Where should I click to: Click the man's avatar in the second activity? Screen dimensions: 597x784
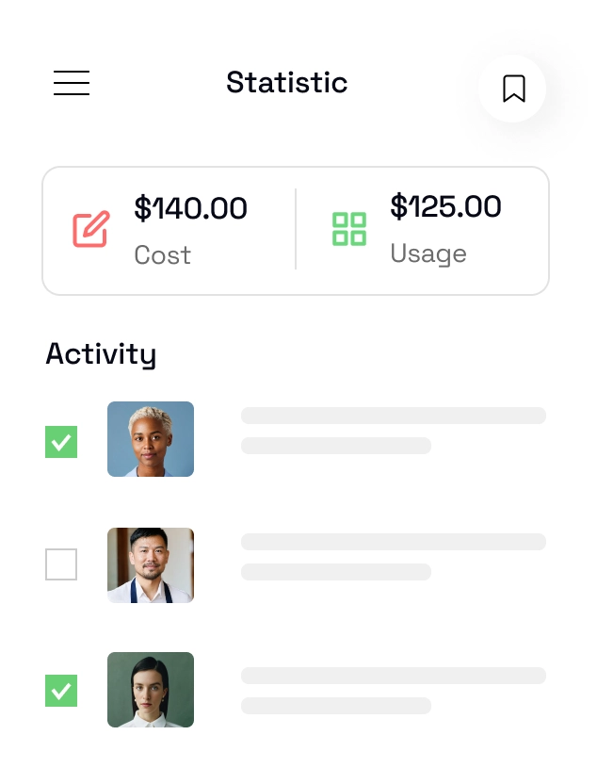click(151, 564)
